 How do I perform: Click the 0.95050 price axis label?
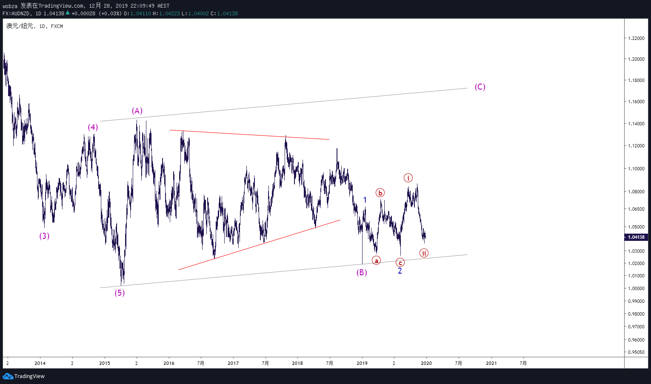tap(636, 352)
